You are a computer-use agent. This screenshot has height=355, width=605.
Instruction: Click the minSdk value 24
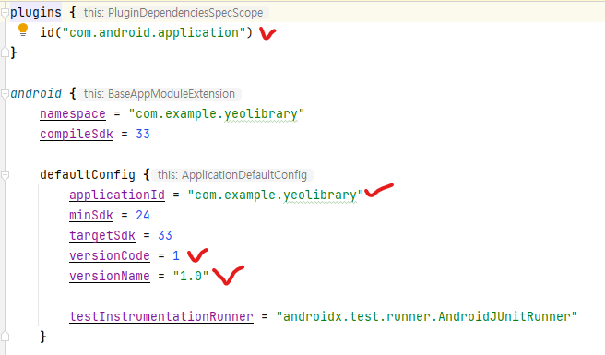click(x=143, y=216)
